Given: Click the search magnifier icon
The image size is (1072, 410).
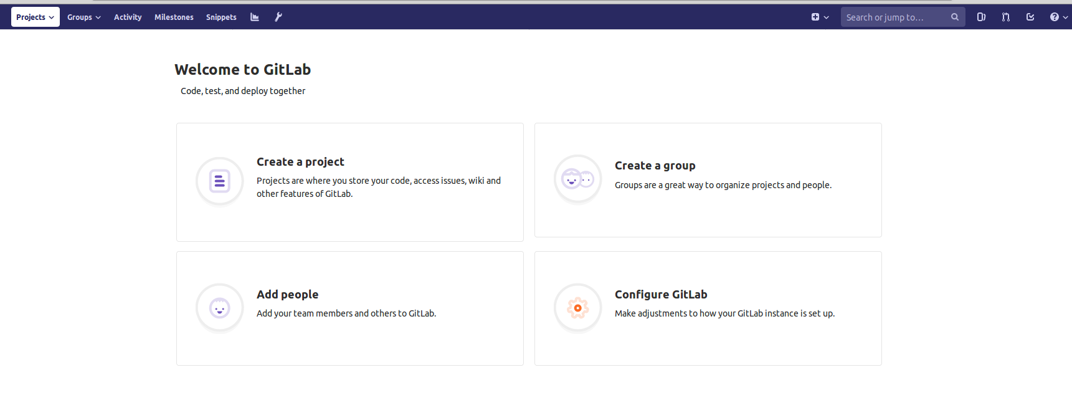Looking at the screenshot, I should click(955, 17).
